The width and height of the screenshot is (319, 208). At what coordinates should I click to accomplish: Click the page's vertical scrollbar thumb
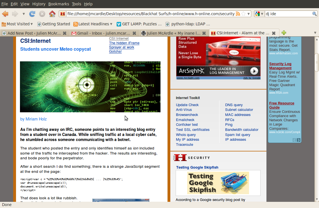pyautogui.click(x=316, y=62)
